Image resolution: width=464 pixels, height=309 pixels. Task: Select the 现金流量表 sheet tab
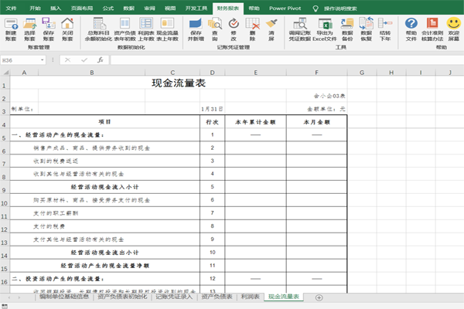coord(284,297)
